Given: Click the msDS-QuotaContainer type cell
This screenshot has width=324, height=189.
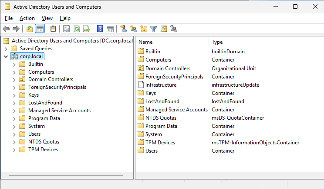Looking at the screenshot, I should [238, 118].
